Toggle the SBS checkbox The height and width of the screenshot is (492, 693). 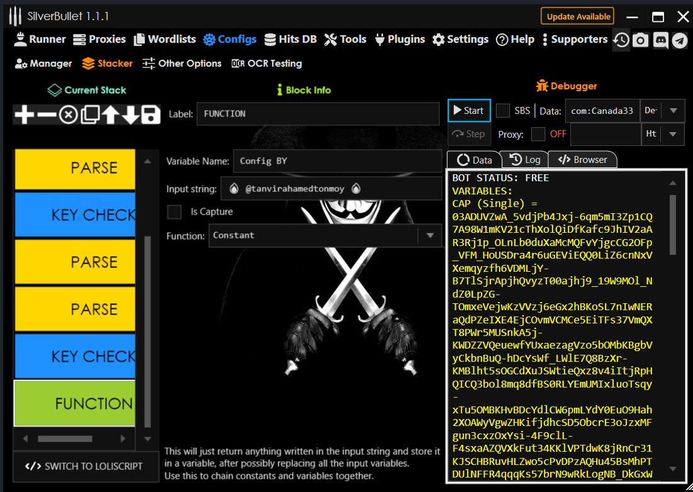point(503,110)
